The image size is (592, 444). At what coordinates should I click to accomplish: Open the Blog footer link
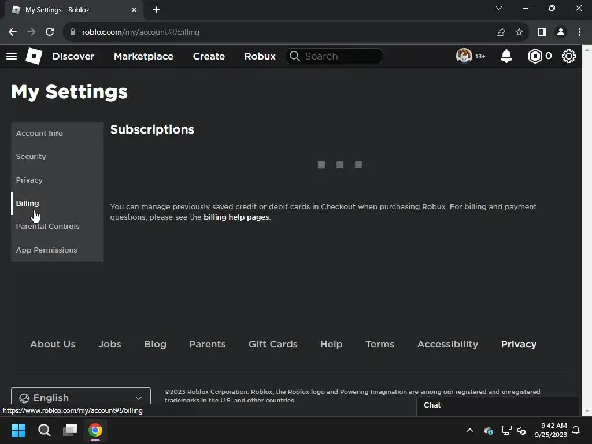click(155, 345)
